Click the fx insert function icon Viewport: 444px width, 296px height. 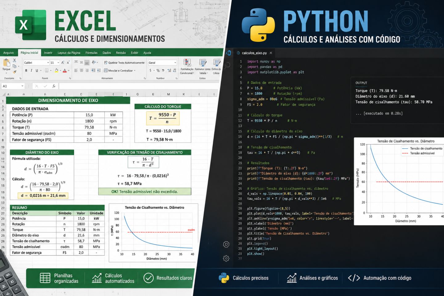[x=54, y=86]
